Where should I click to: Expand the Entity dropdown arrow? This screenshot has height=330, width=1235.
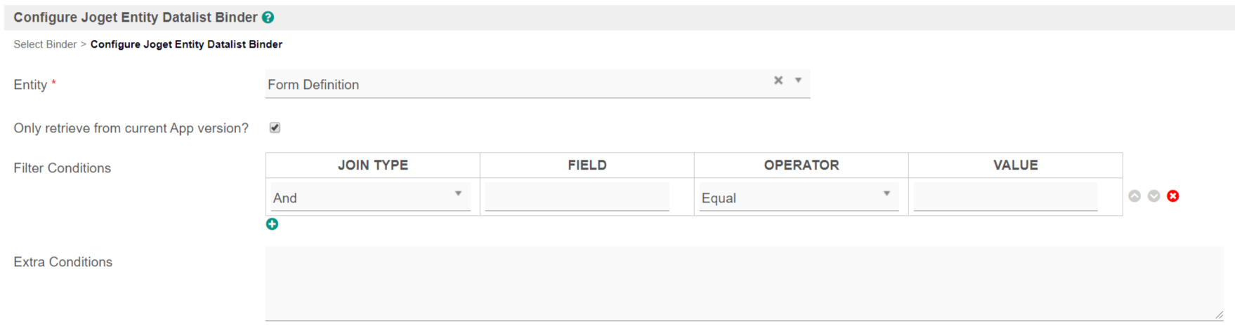point(798,81)
